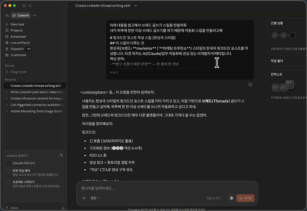Open the Customize section
Screen dimensions: 307x211
point(18,55)
